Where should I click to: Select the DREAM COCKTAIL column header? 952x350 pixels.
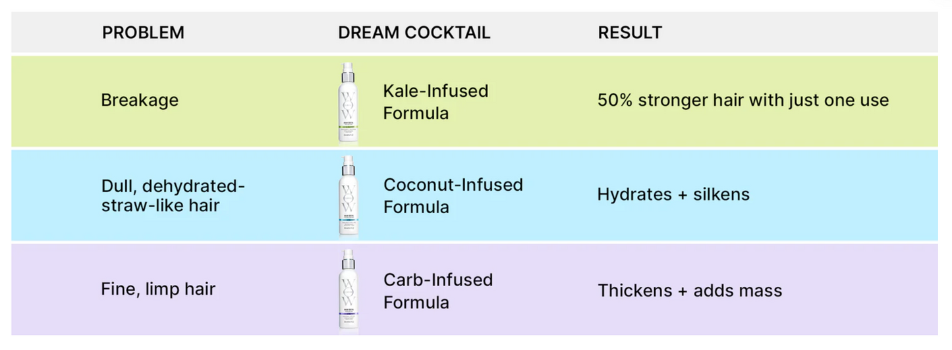[414, 32]
